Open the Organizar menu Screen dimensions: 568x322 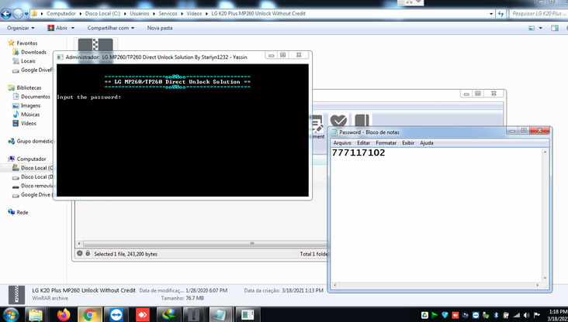click(x=21, y=28)
